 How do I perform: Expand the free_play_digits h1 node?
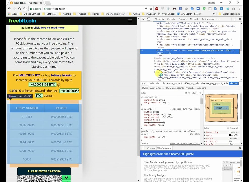coord(155,64)
